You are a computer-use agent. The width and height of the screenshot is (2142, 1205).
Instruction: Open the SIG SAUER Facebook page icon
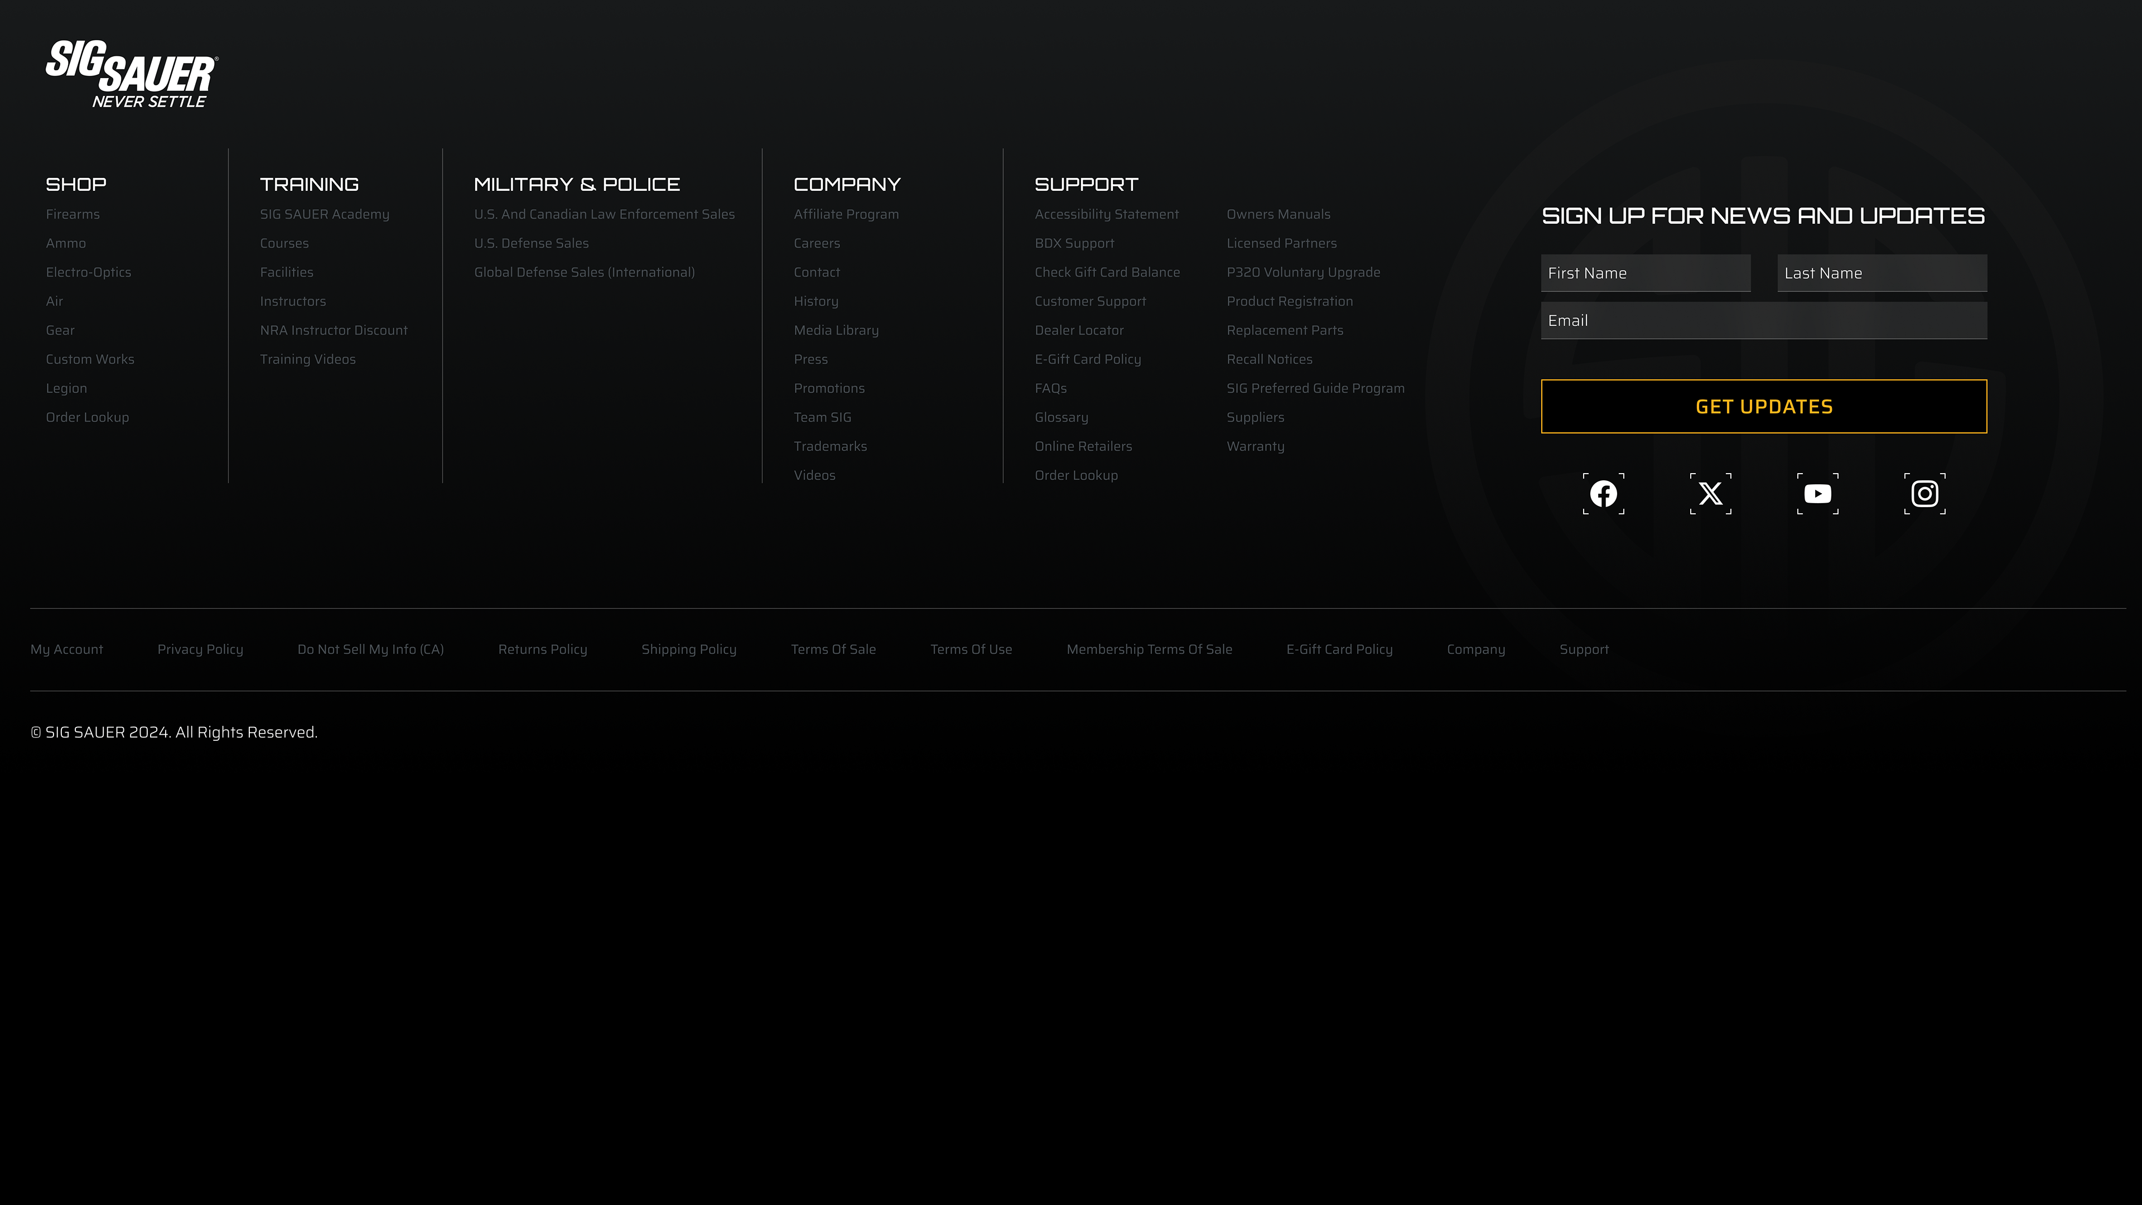click(x=1603, y=494)
